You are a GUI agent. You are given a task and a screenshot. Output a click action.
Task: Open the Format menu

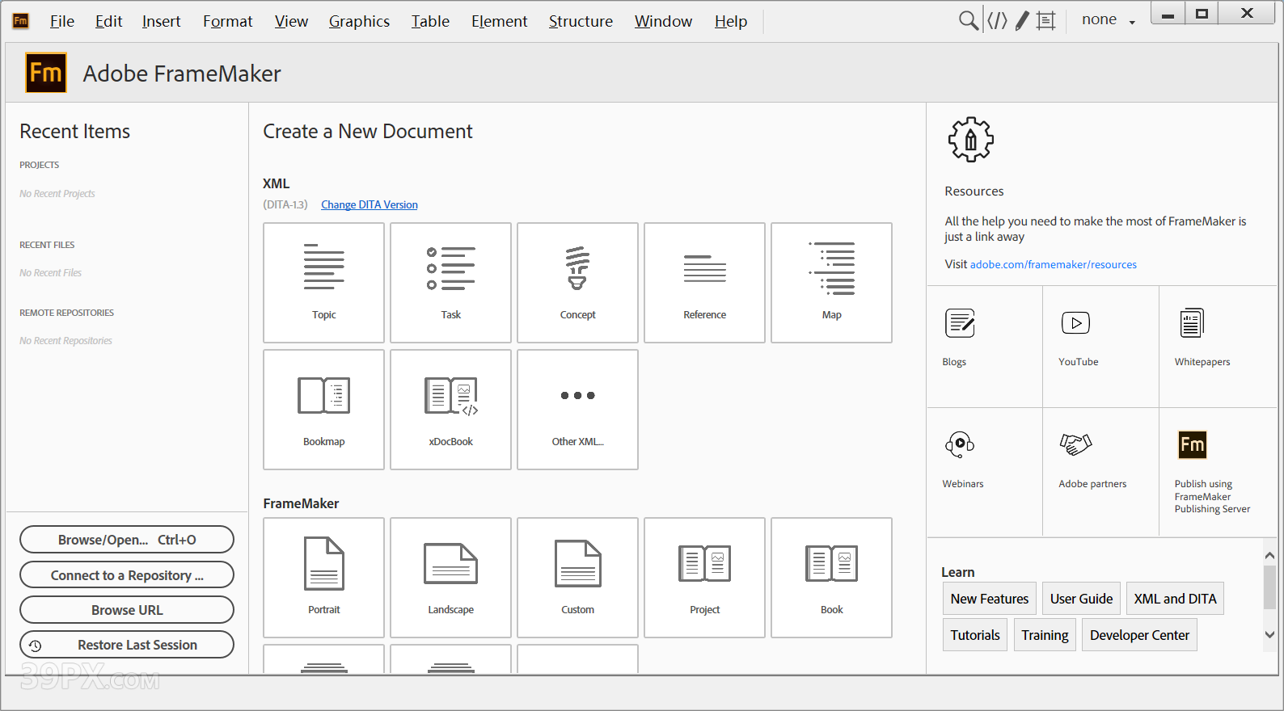(x=228, y=21)
